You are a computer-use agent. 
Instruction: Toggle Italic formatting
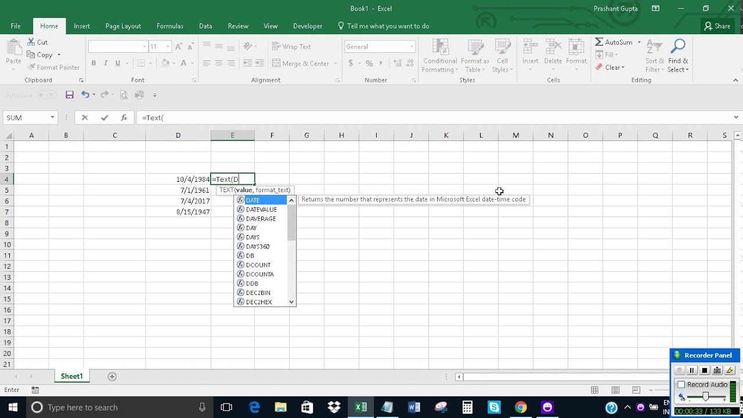coord(106,63)
